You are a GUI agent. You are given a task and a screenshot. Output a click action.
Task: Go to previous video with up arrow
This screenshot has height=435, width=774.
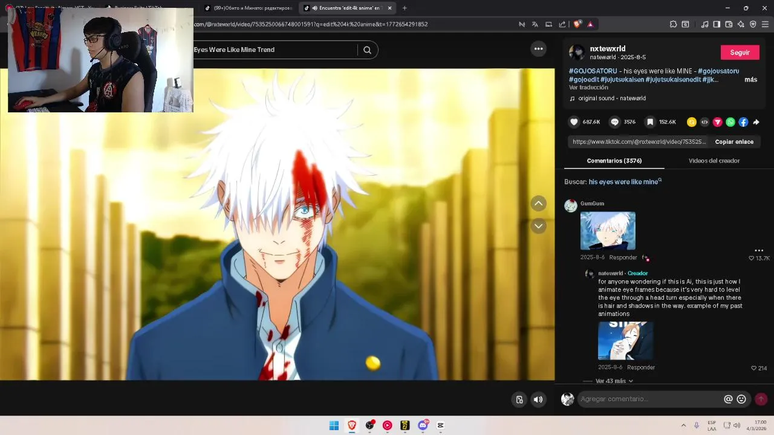point(538,204)
